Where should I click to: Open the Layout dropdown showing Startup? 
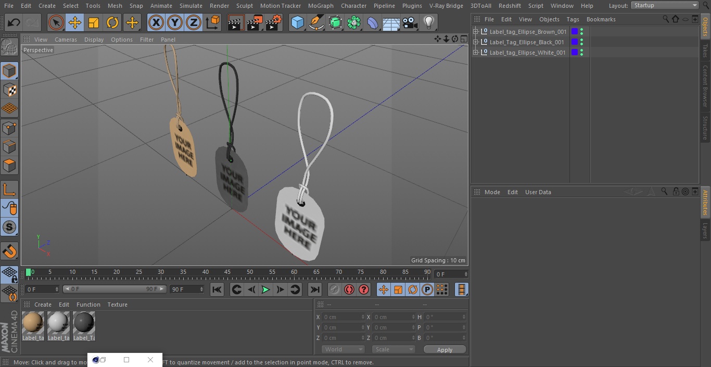(x=665, y=5)
